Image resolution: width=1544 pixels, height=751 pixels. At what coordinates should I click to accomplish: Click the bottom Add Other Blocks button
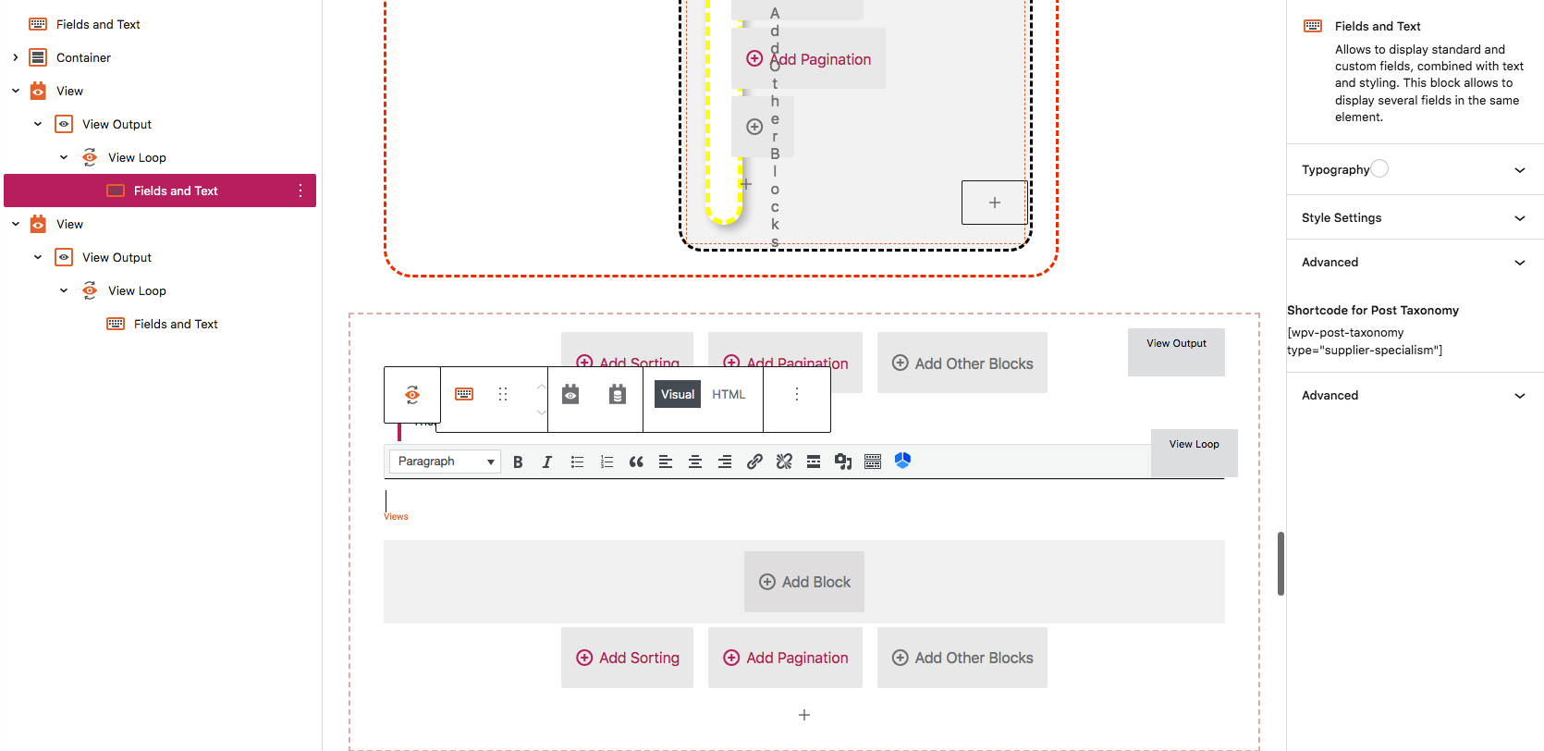[x=962, y=658]
